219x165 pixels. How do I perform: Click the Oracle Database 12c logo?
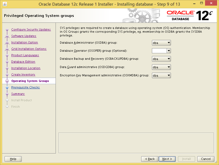[189, 16]
